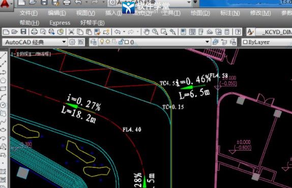Open the Help question mark icon

click(238, 32)
